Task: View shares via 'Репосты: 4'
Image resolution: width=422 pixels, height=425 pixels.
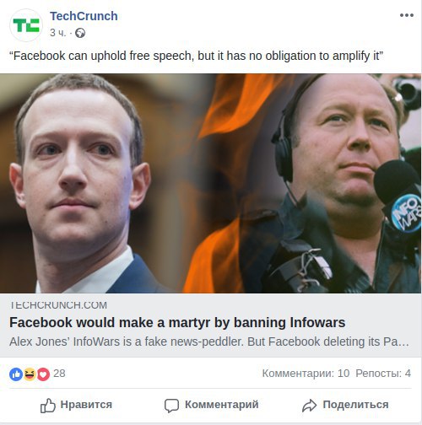Action: coord(383,374)
